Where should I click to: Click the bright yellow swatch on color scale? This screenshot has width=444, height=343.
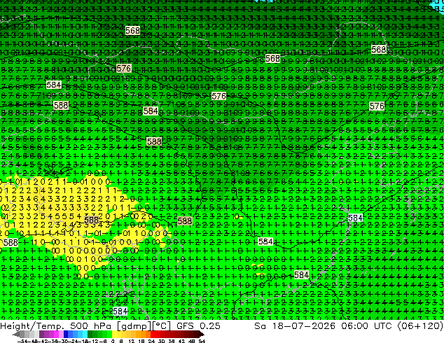114,334
